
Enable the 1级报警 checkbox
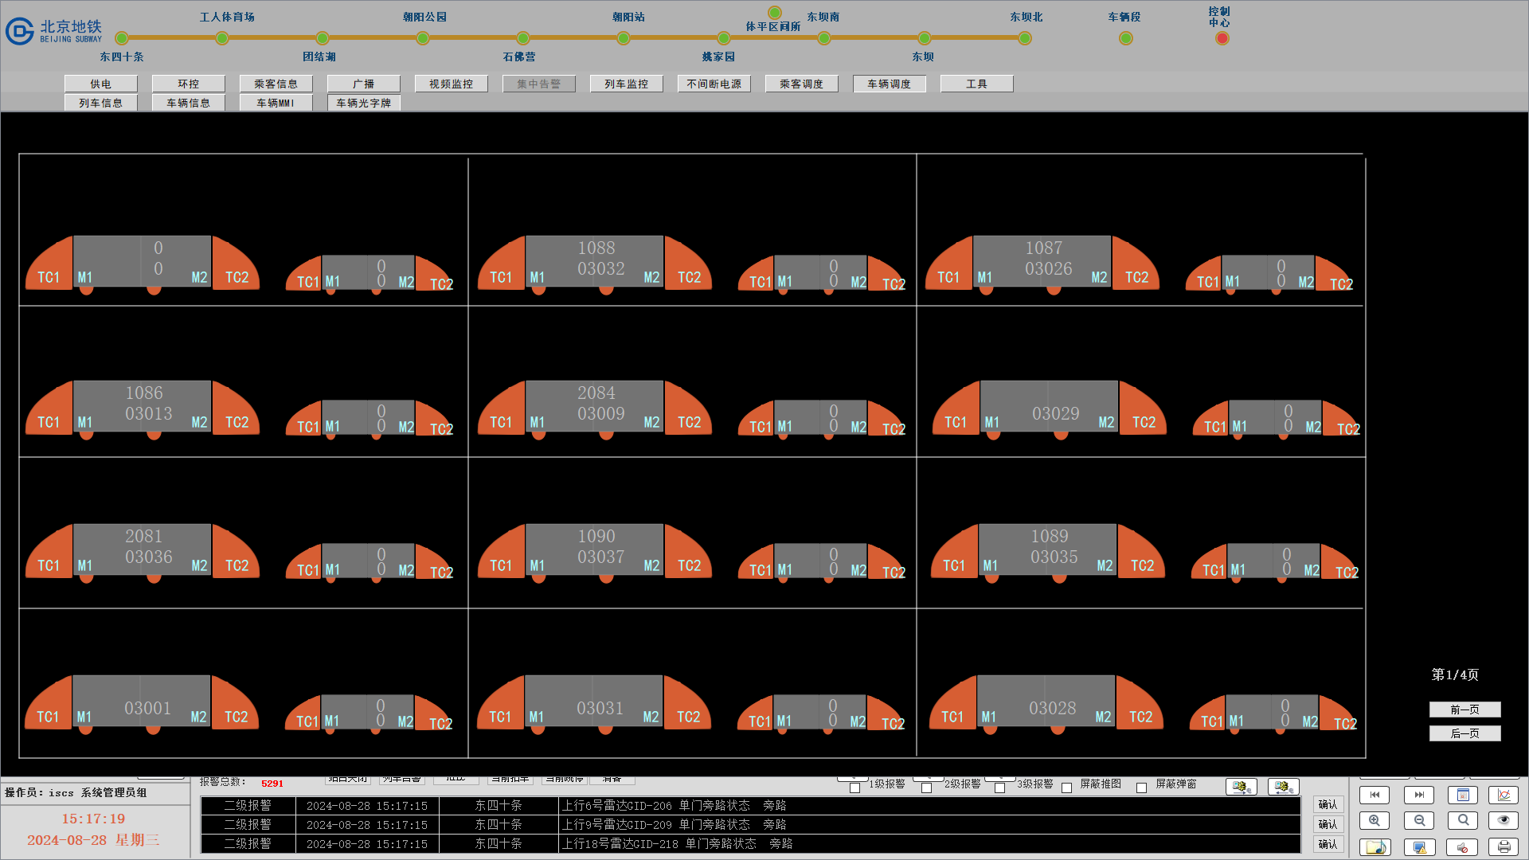(855, 788)
